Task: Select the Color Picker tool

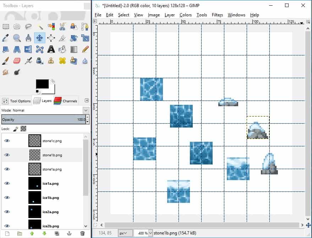Action: coord(5,38)
